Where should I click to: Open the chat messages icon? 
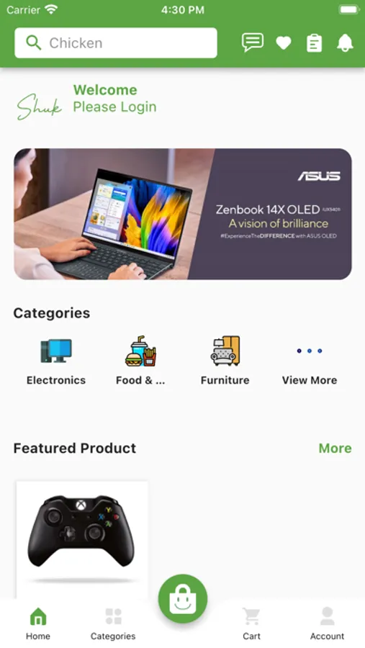(x=253, y=42)
